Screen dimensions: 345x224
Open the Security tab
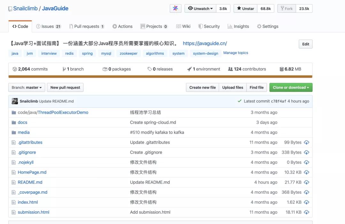click(209, 26)
